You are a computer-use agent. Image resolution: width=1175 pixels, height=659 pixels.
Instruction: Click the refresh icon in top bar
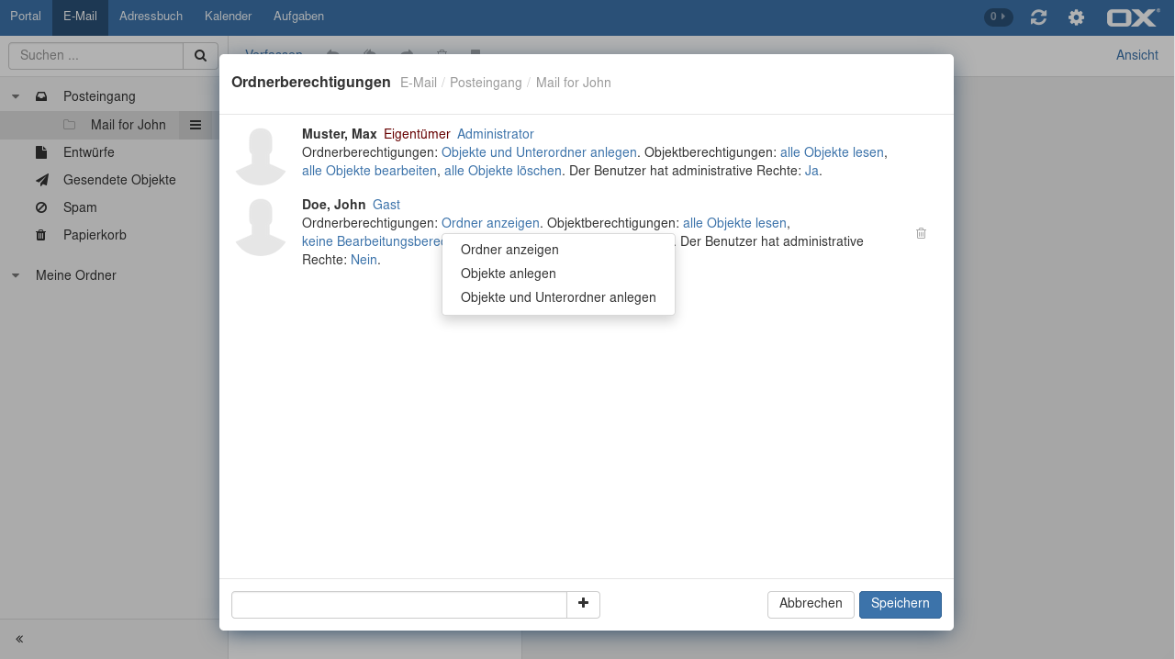(x=1038, y=17)
